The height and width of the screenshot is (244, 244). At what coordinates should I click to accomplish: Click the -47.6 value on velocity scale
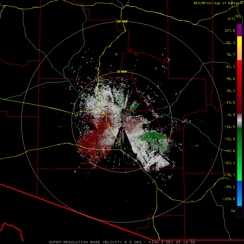230,151
